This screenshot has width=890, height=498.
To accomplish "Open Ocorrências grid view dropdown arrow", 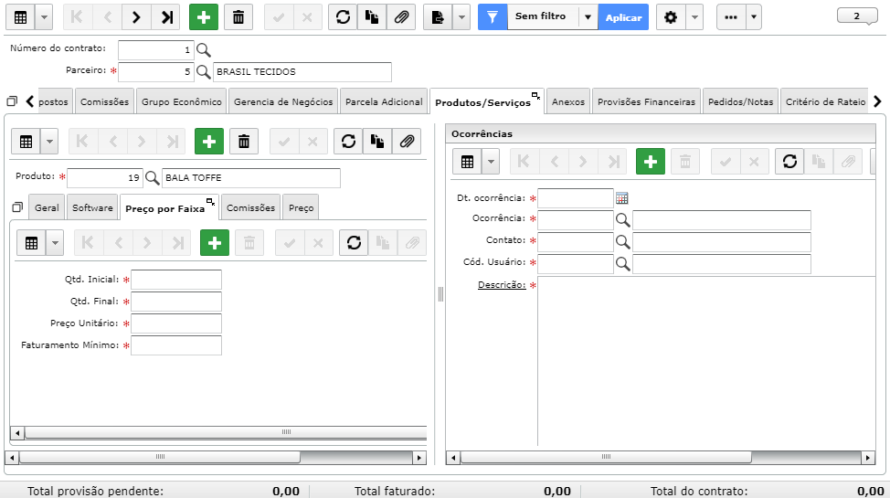I will point(491,162).
